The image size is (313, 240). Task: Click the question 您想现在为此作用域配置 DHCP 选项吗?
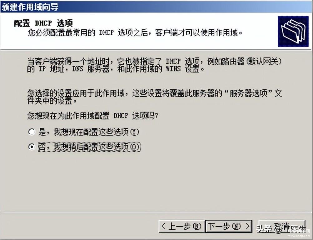pyautogui.click(x=93, y=116)
